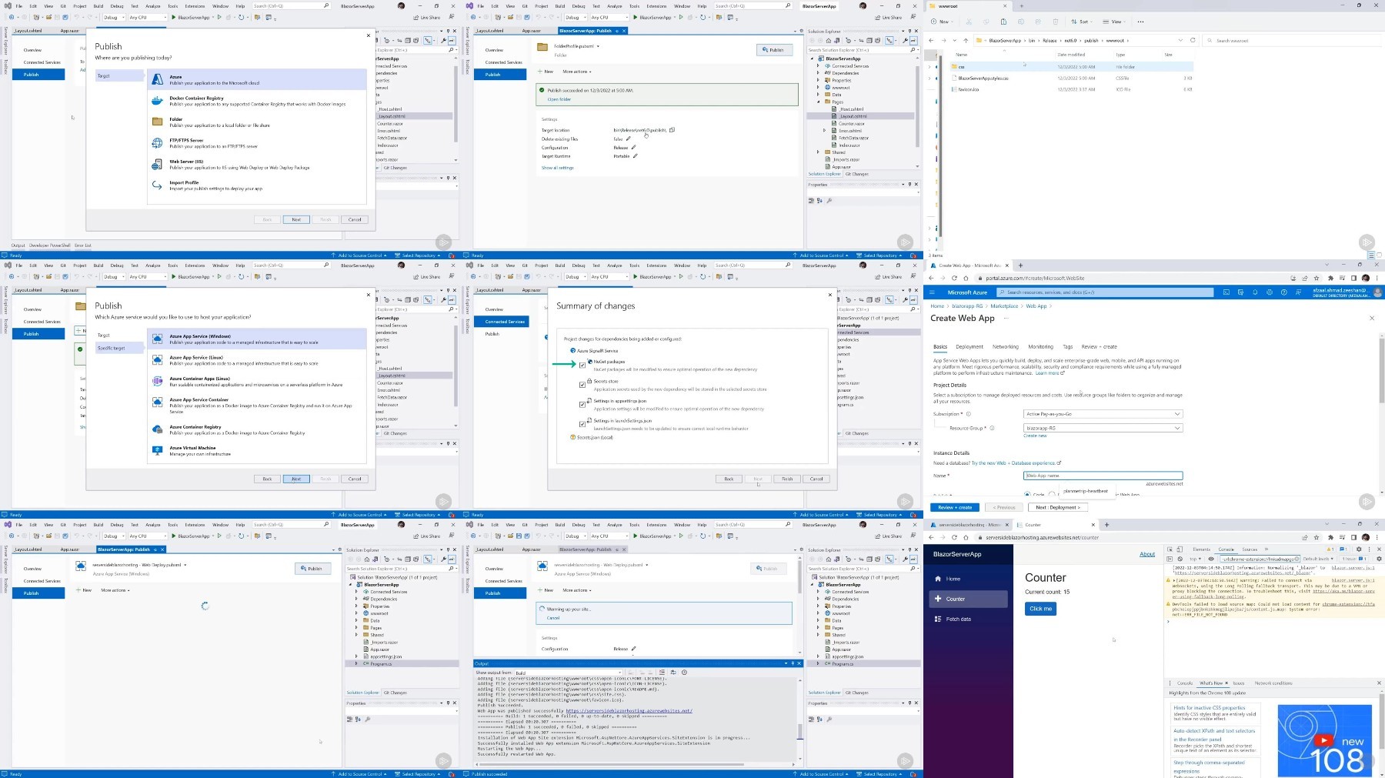Pick the Import Profile target icon
This screenshot has width=1385, height=778.
click(157, 185)
